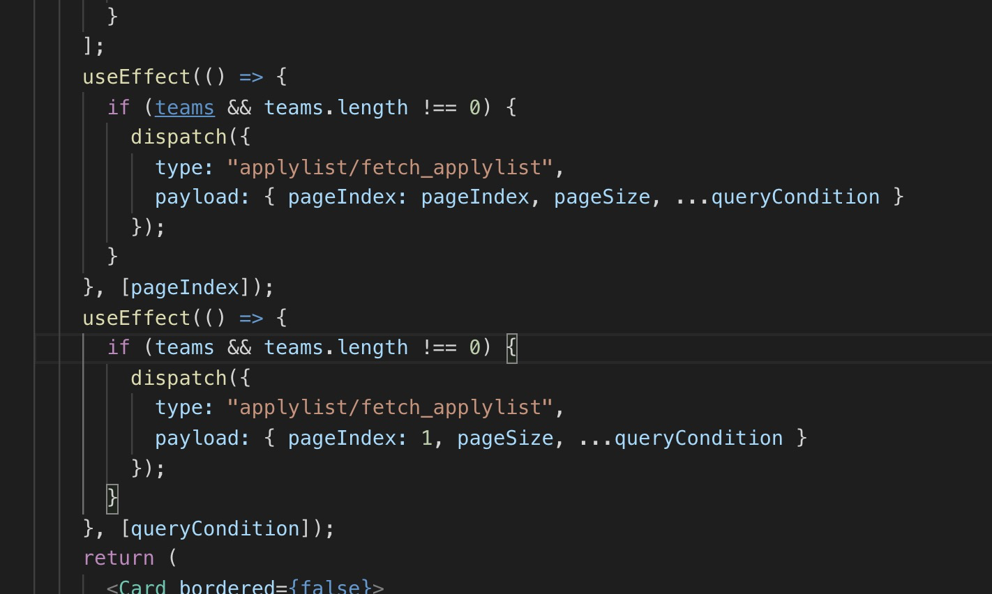The width and height of the screenshot is (992, 594).
Task: Click the return keyword near the bottom
Action: click(119, 558)
